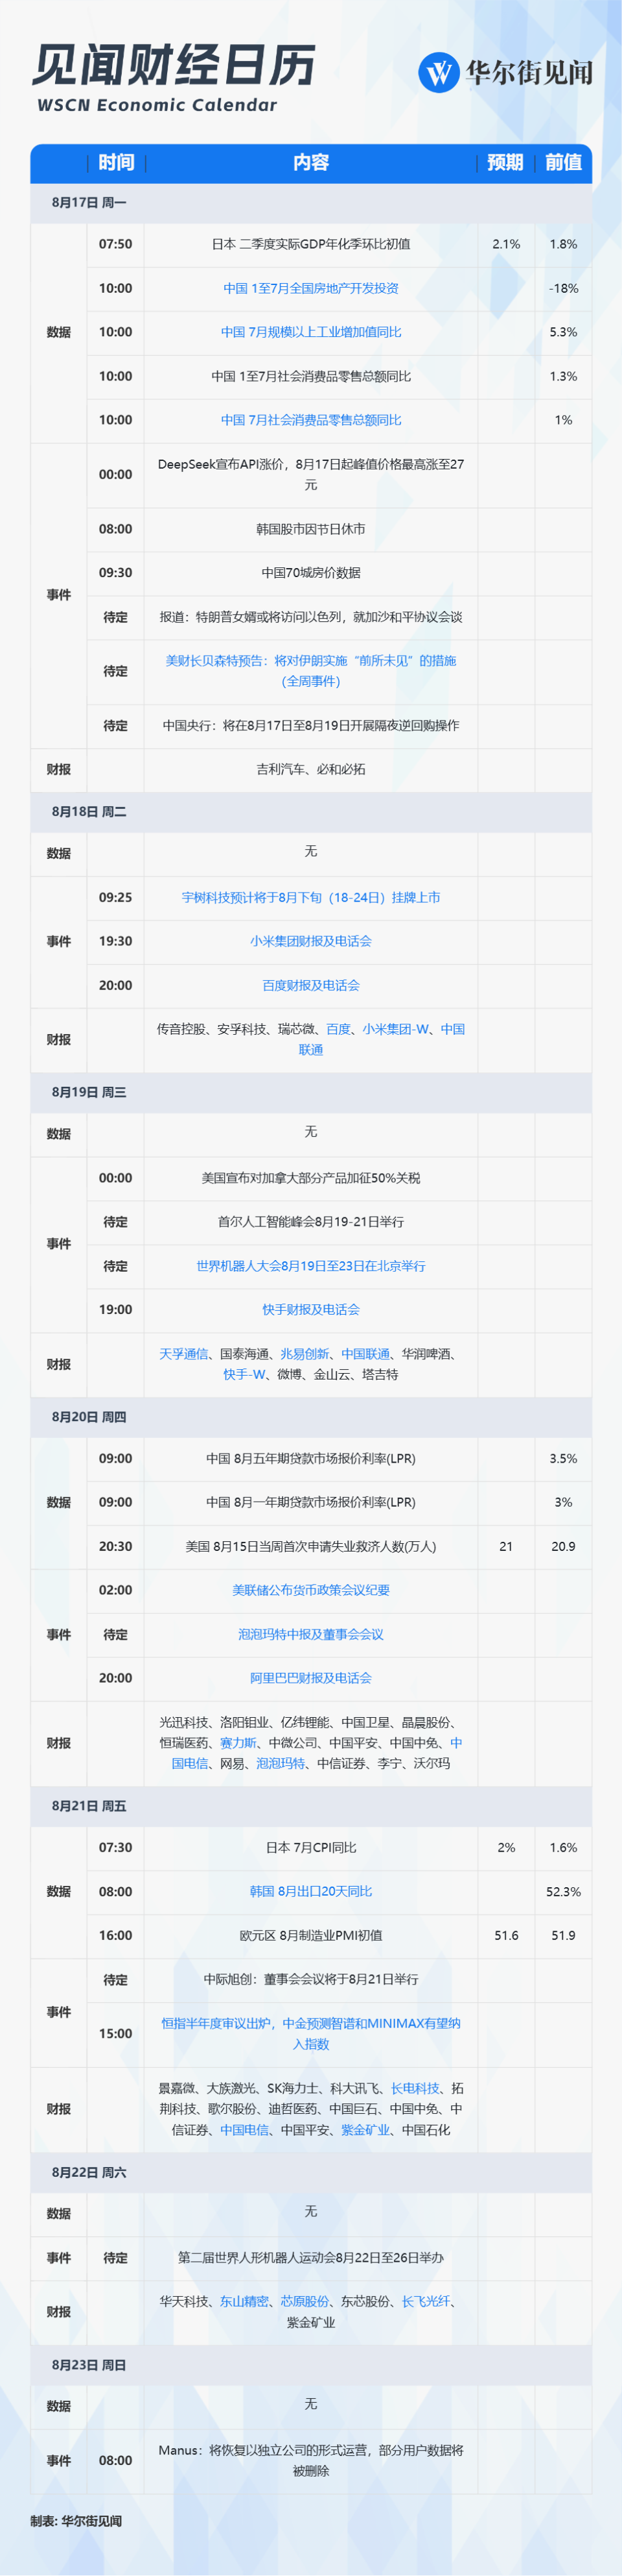This screenshot has width=622, height=2576.
Task: Click 美国宣布对加拿大大部分产品加征50%关税 text
Action: point(310,1179)
